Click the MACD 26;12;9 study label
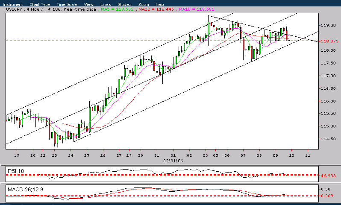 [25, 190]
